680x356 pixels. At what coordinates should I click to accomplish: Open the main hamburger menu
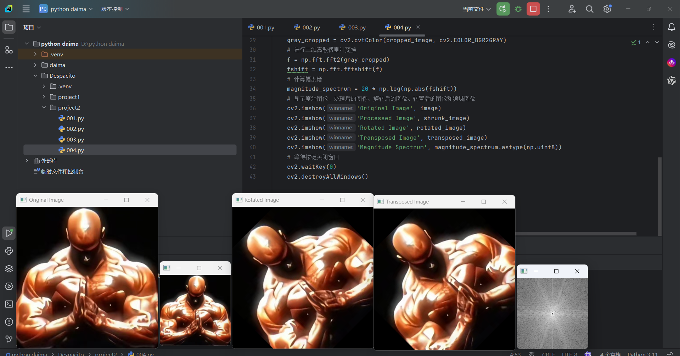click(26, 9)
